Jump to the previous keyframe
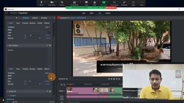Viewport: 184px width, 103px height. coord(13,102)
